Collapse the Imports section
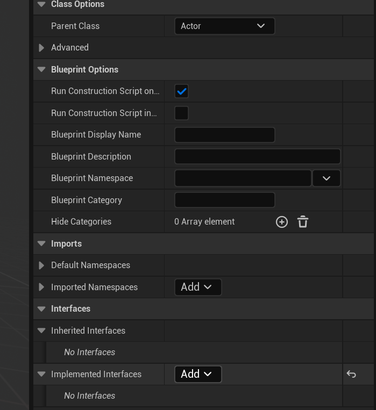Screen dimensions: 376x410 41,243
